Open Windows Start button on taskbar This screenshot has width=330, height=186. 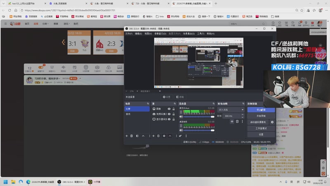[x=6, y=182]
